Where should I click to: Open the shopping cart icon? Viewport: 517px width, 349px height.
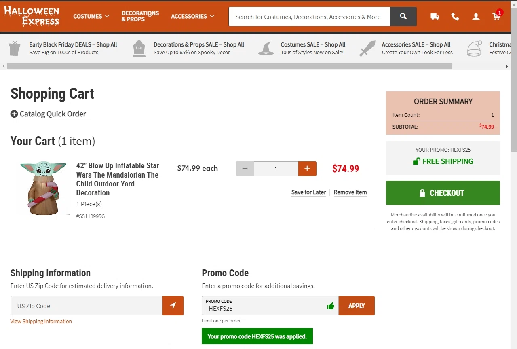pyautogui.click(x=496, y=16)
